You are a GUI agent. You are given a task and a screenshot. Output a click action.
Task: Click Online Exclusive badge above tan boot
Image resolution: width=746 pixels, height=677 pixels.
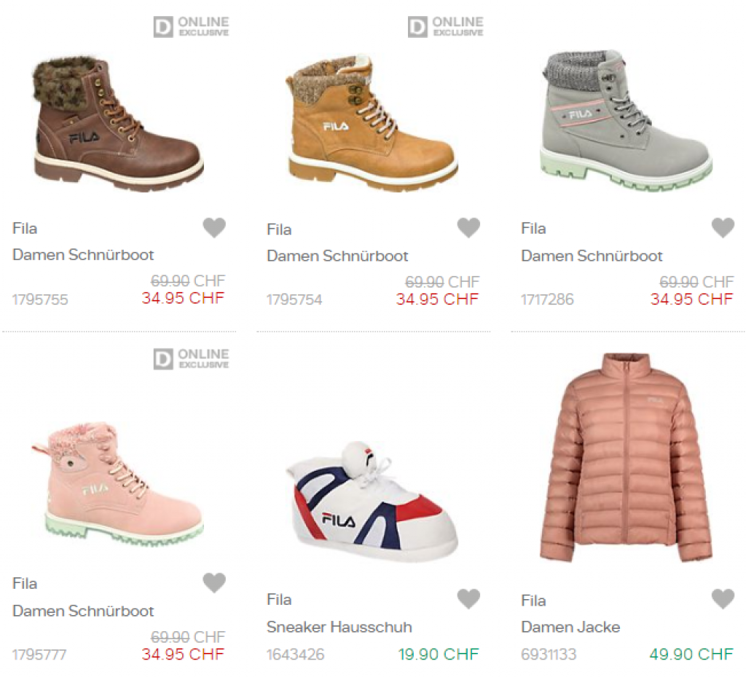(x=446, y=27)
